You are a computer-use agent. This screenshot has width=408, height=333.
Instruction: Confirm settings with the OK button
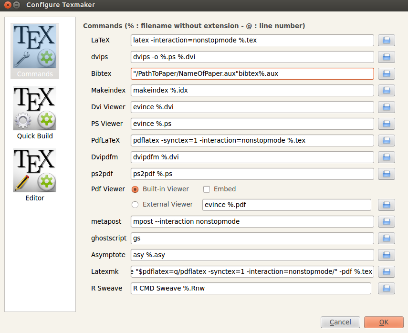[384, 322]
